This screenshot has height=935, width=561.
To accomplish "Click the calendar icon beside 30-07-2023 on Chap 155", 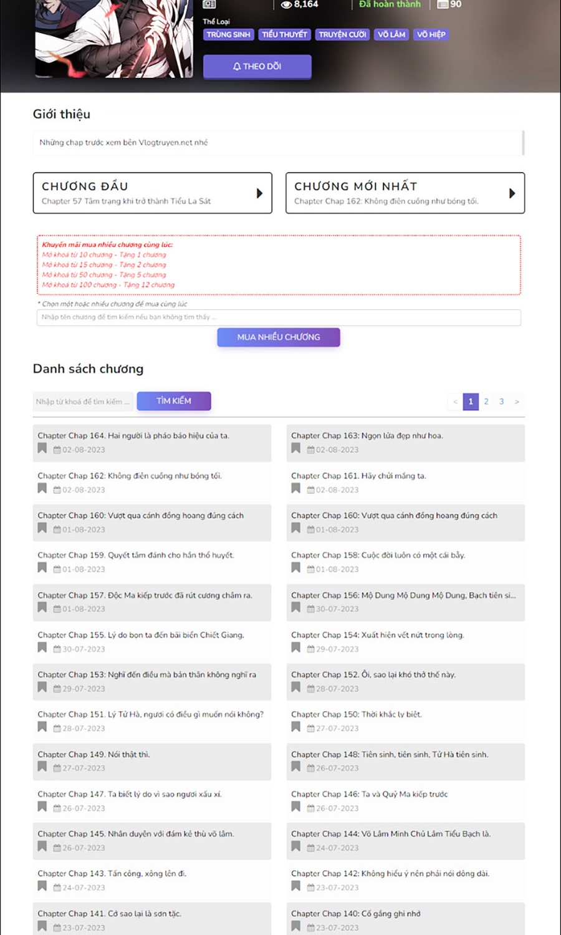I will 57,649.
